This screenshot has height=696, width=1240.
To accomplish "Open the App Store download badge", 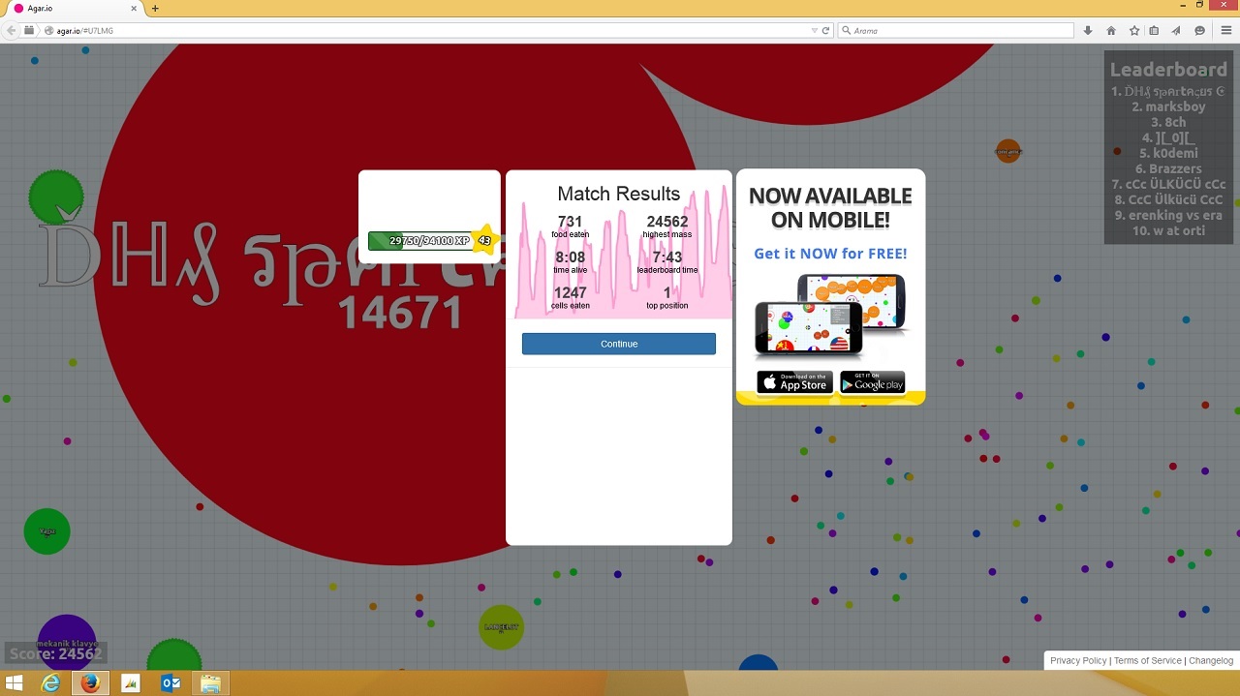I will pyautogui.click(x=794, y=382).
